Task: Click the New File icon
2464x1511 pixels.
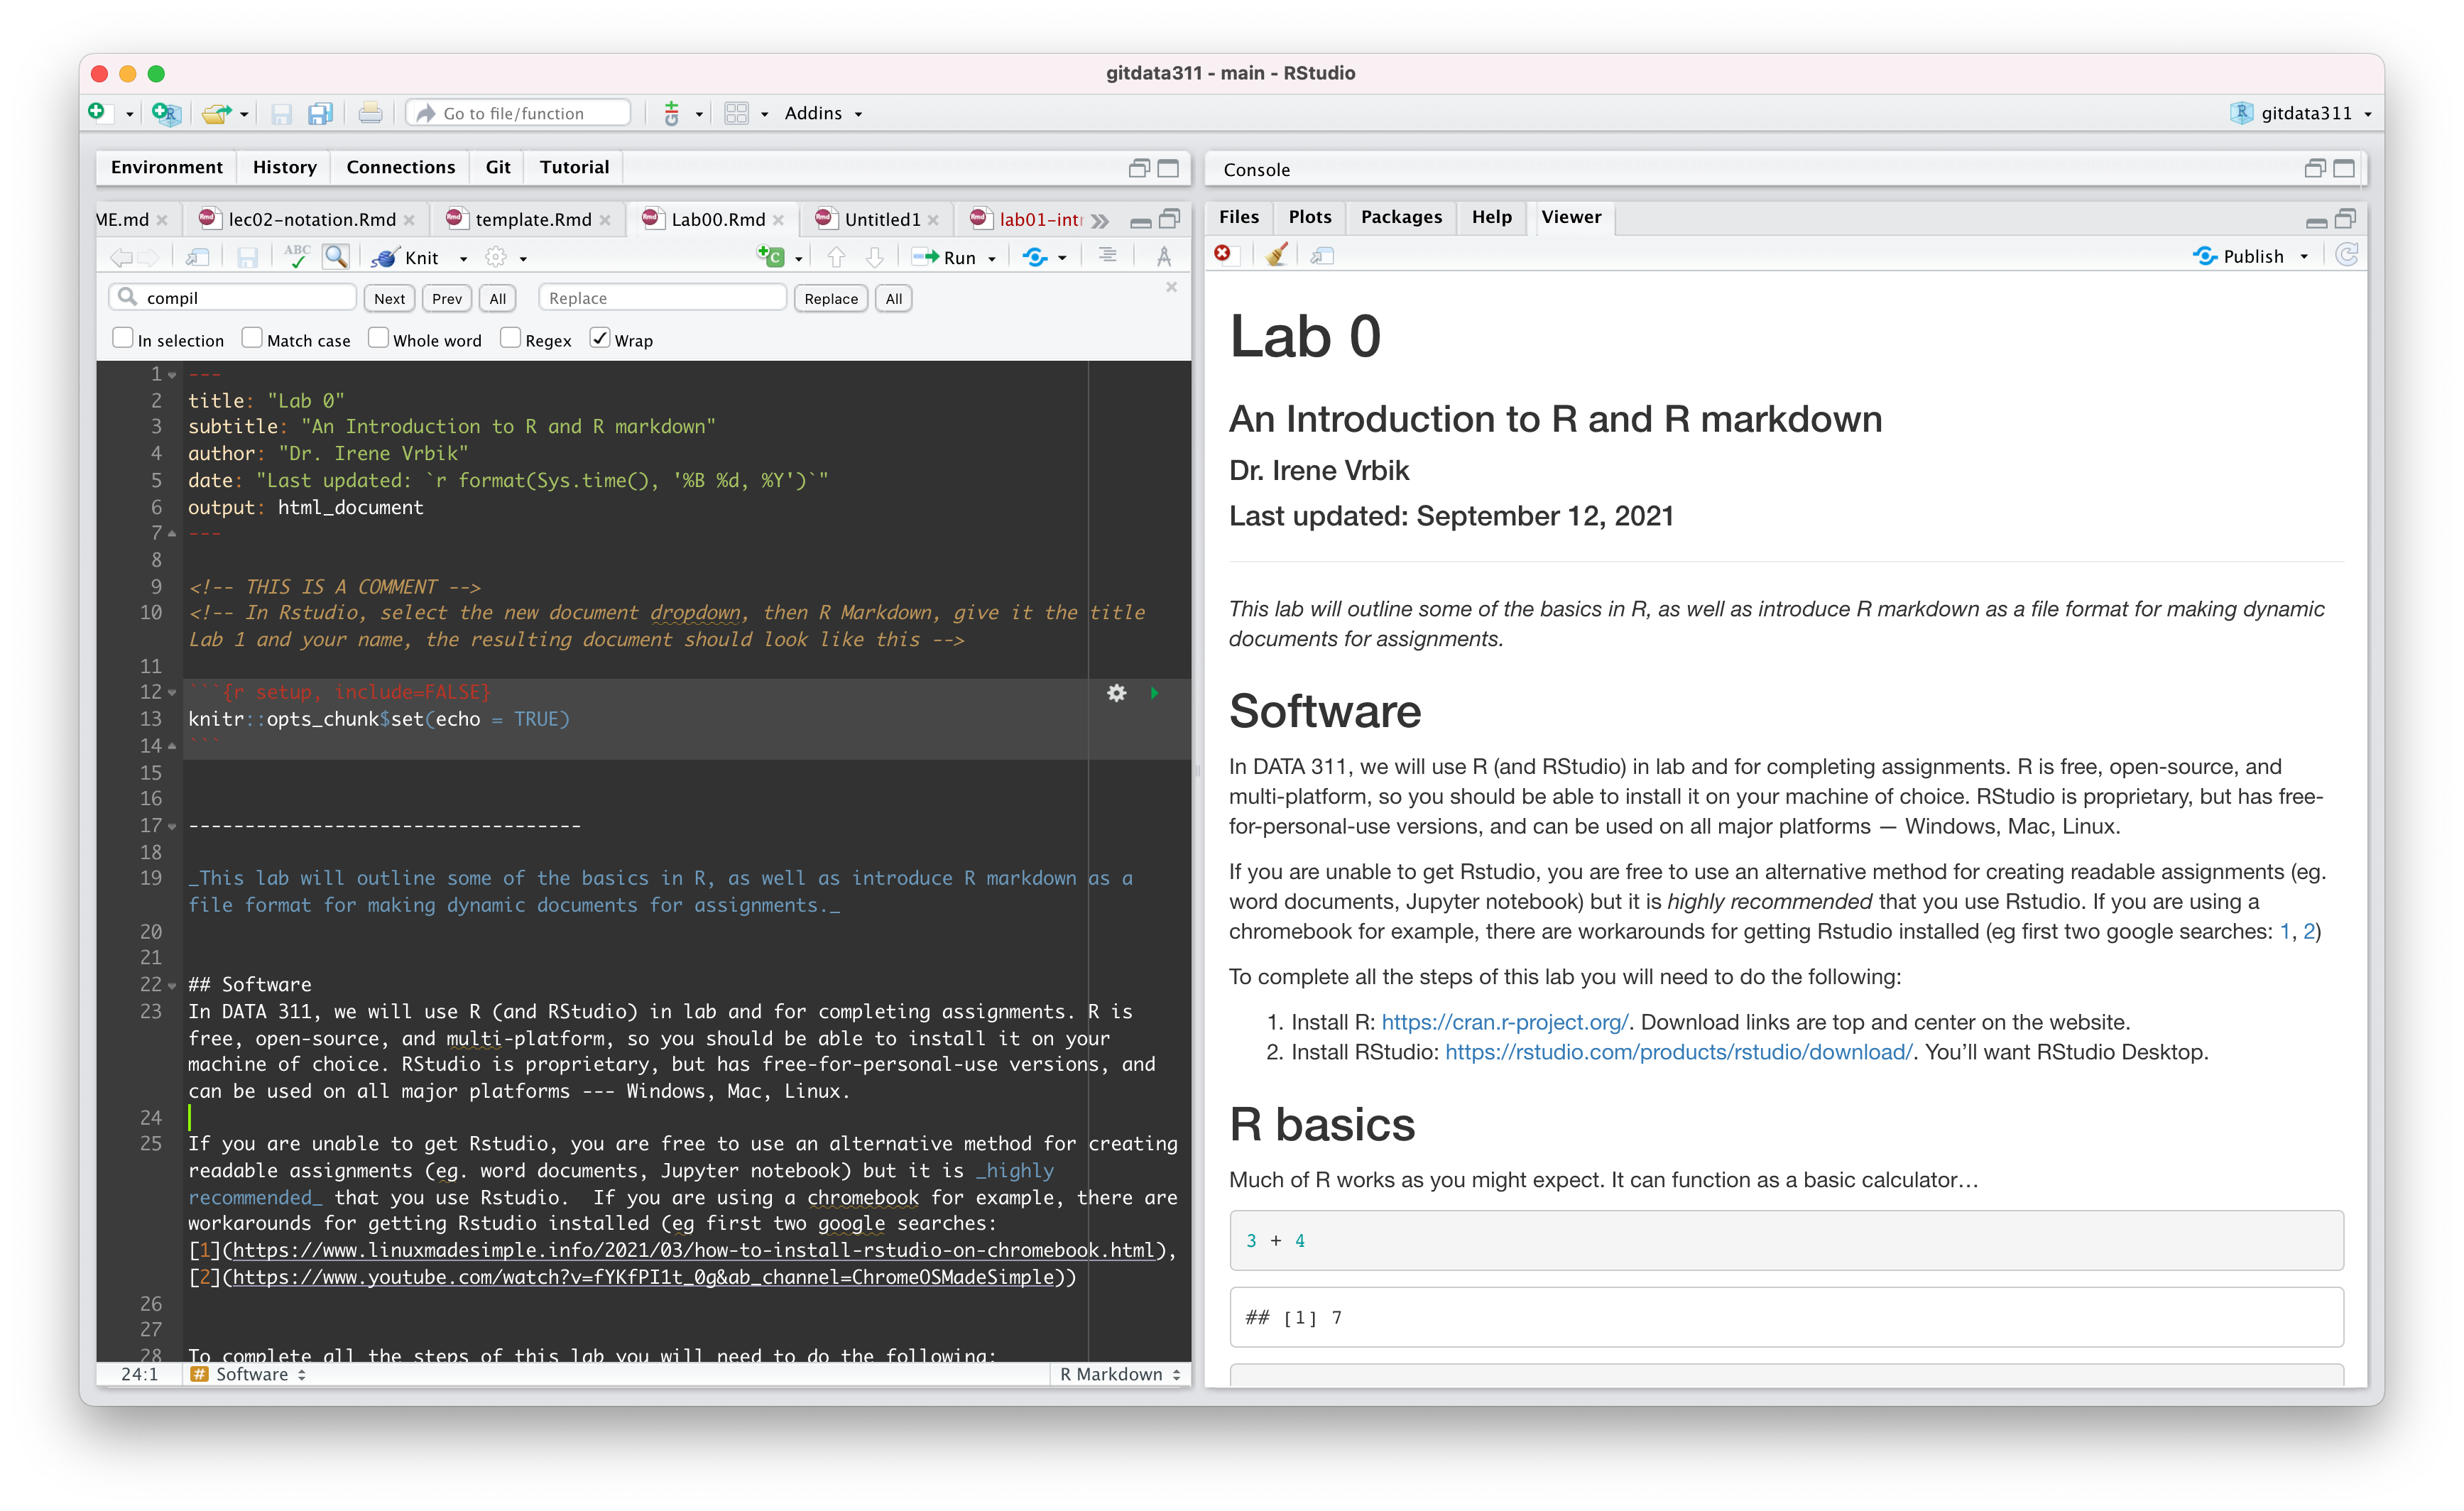Action: pyautogui.click(x=97, y=112)
